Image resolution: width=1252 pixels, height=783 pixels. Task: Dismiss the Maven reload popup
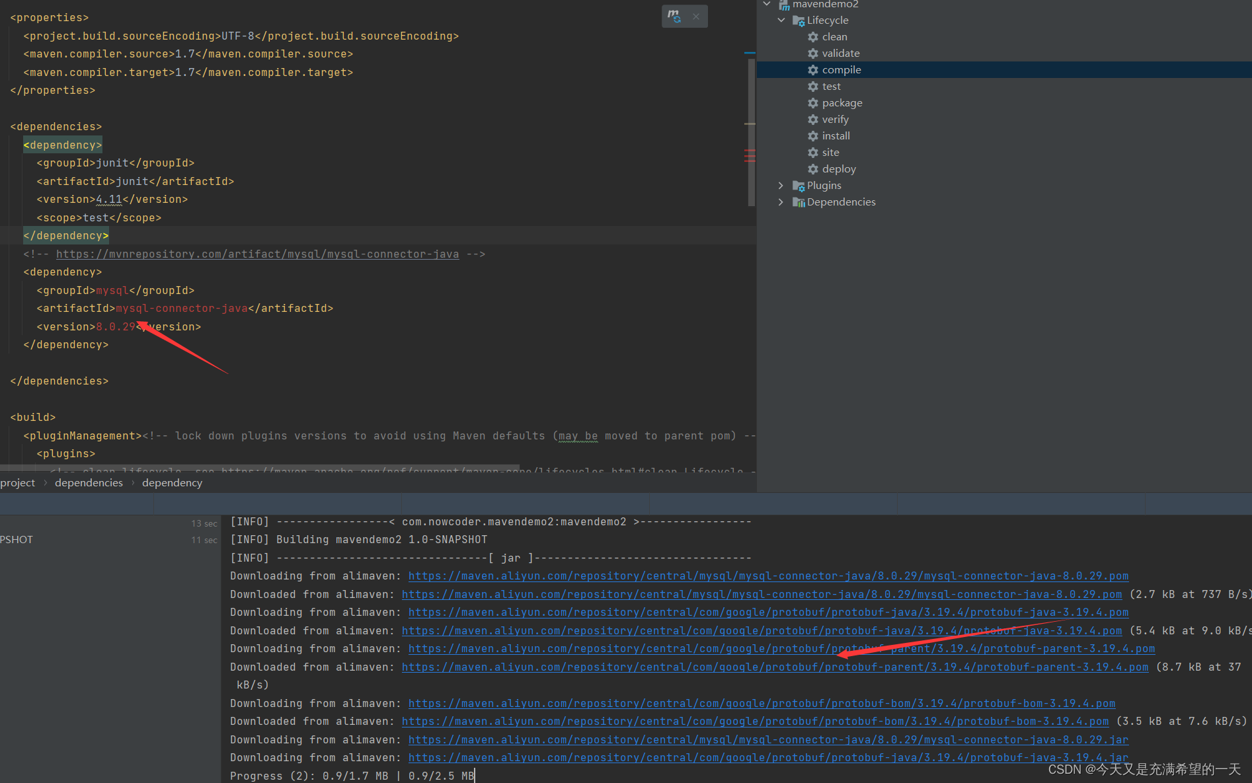pyautogui.click(x=696, y=17)
